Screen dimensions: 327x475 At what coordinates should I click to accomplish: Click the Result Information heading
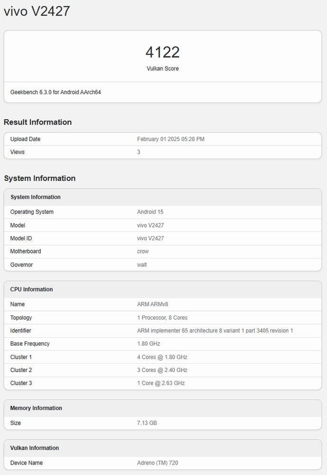38,122
